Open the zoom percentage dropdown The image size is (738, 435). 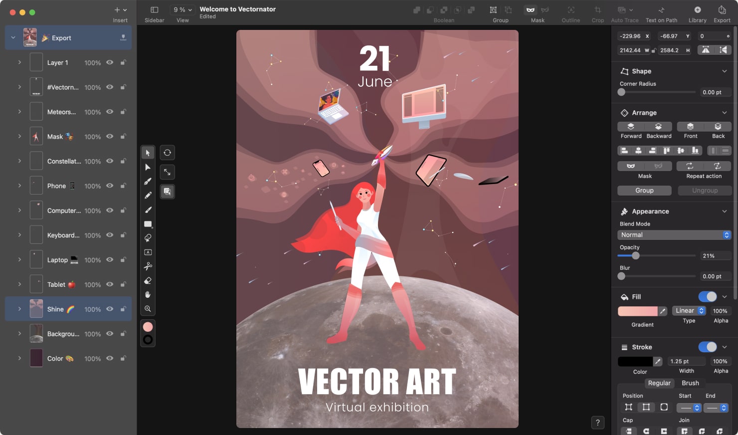[x=183, y=9]
